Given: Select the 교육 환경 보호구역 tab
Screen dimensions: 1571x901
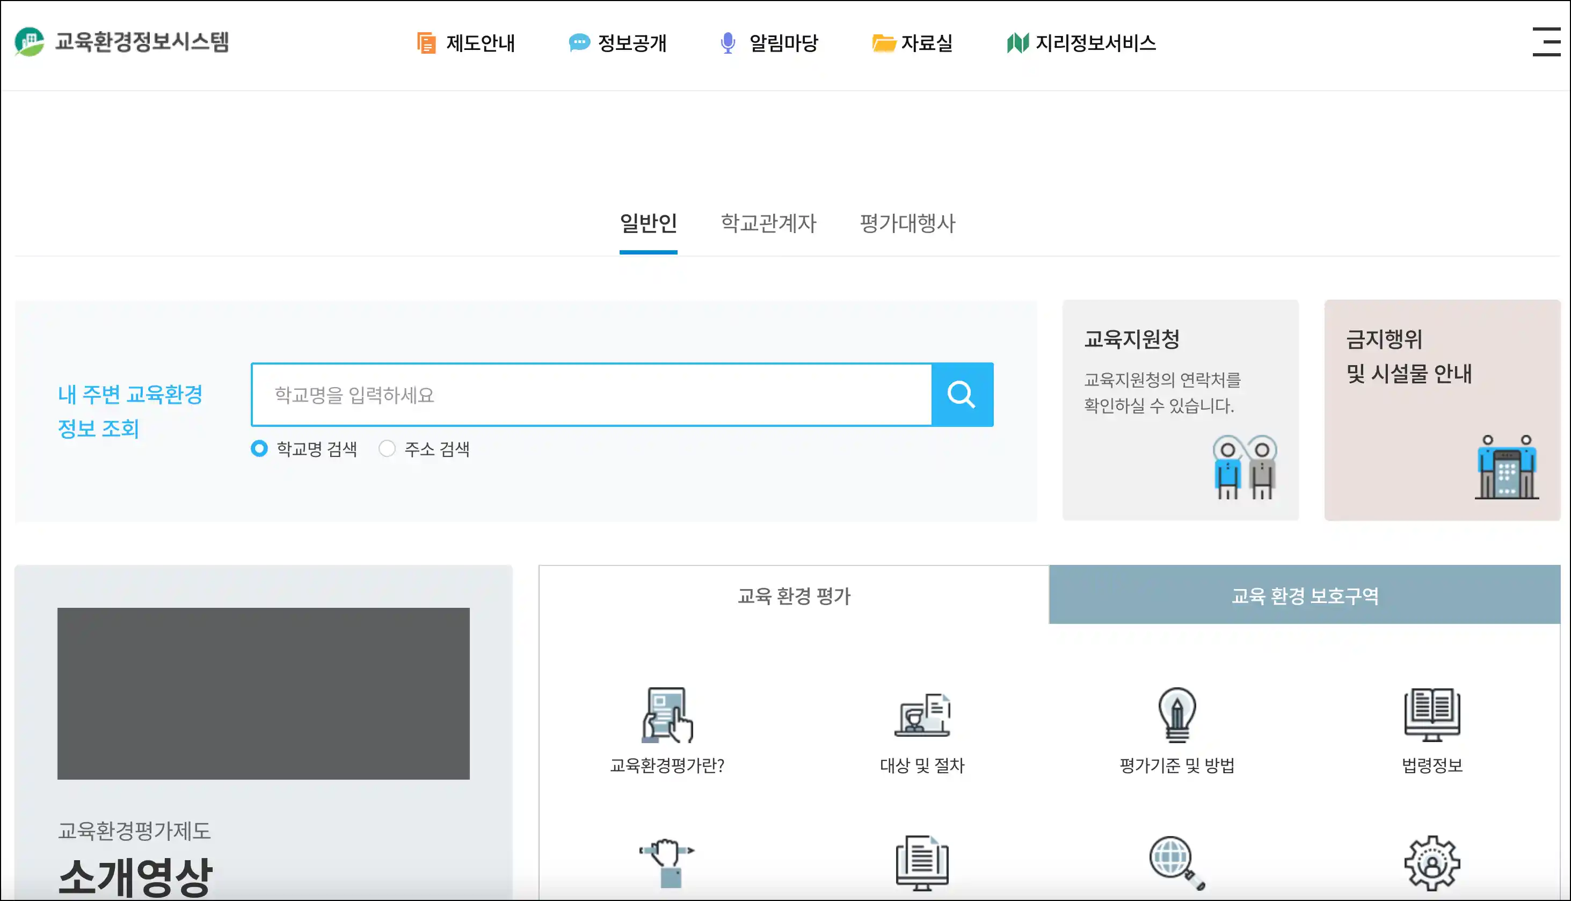Looking at the screenshot, I should tap(1305, 595).
